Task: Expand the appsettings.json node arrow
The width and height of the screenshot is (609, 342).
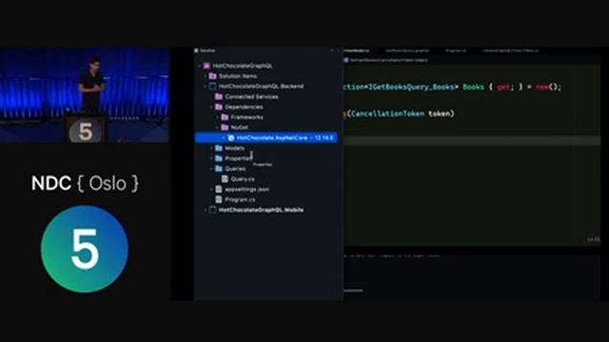Action: tap(211, 189)
